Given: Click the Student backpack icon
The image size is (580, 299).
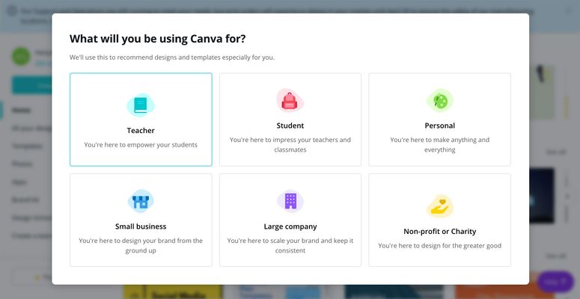Looking at the screenshot, I should (290, 100).
